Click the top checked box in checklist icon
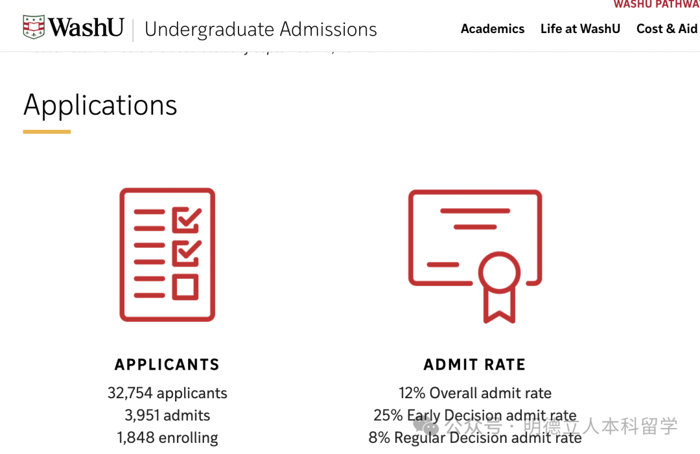This screenshot has width=700, height=454. (x=187, y=219)
